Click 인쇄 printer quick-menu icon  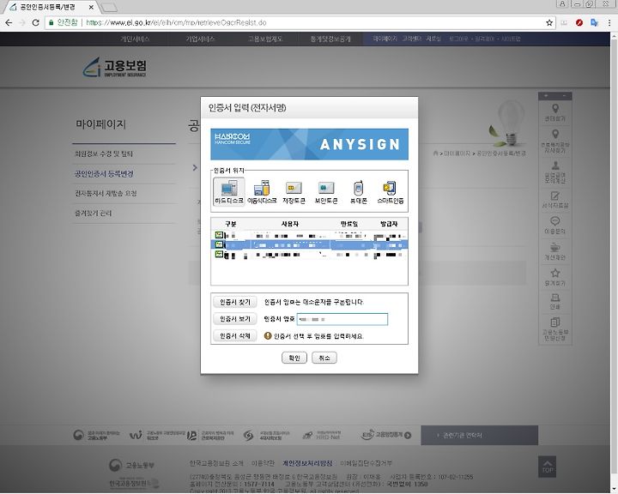coord(555,301)
